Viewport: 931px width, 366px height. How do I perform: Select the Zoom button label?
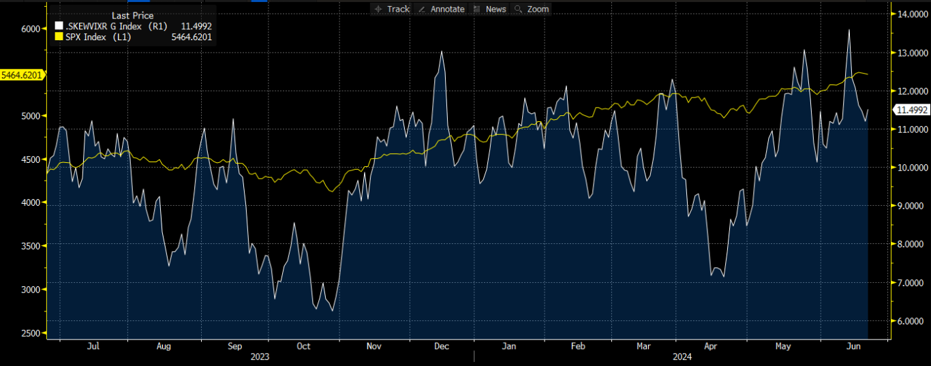[538, 9]
